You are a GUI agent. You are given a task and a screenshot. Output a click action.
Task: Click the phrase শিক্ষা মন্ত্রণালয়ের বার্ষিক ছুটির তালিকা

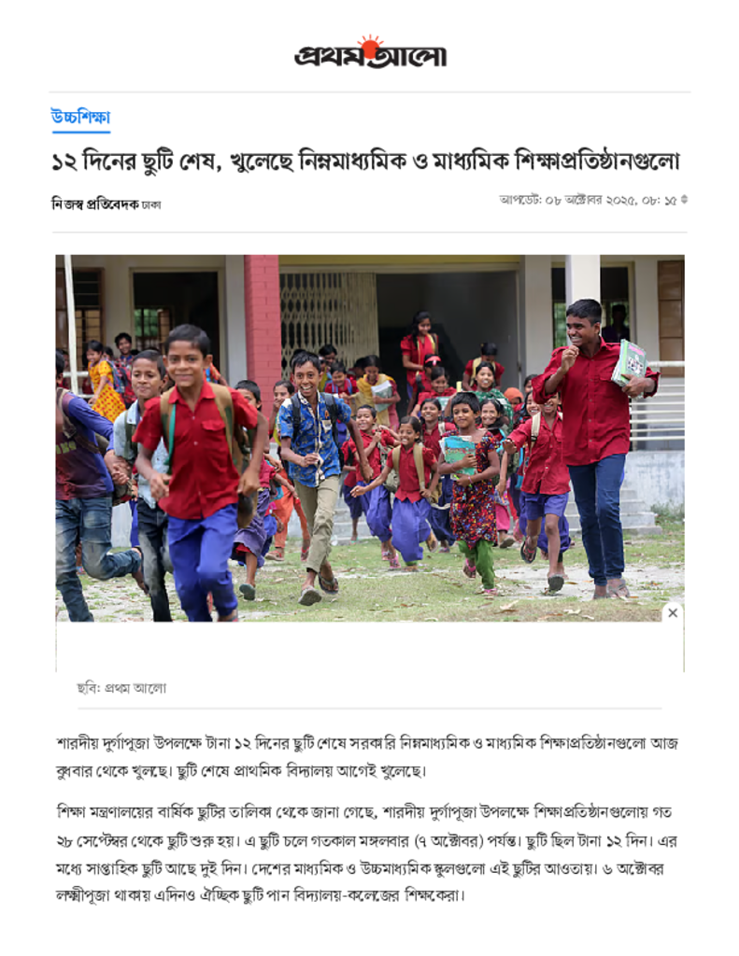coord(163,813)
